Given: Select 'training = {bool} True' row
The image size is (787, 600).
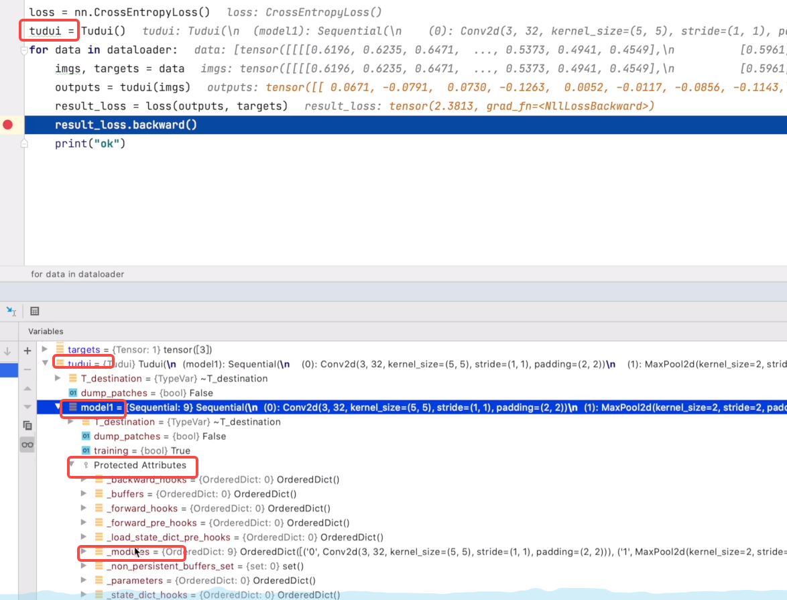Looking at the screenshot, I should pyautogui.click(x=412, y=451).
